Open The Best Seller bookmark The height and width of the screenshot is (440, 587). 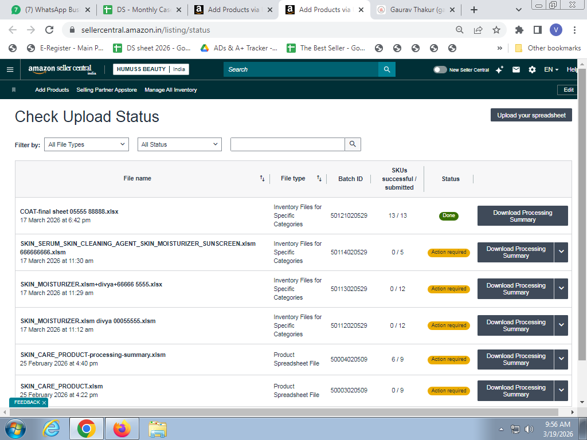click(x=326, y=48)
